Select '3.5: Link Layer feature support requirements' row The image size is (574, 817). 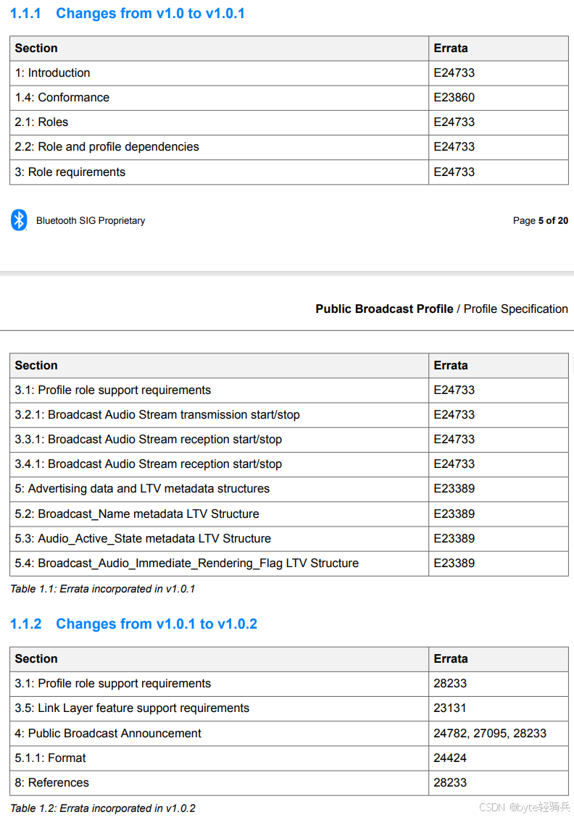pyautogui.click(x=289, y=708)
